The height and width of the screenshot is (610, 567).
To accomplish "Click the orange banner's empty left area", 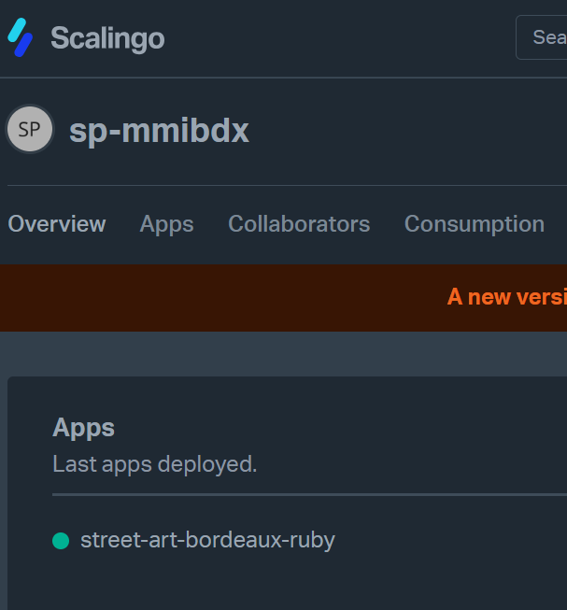I will coord(187,297).
